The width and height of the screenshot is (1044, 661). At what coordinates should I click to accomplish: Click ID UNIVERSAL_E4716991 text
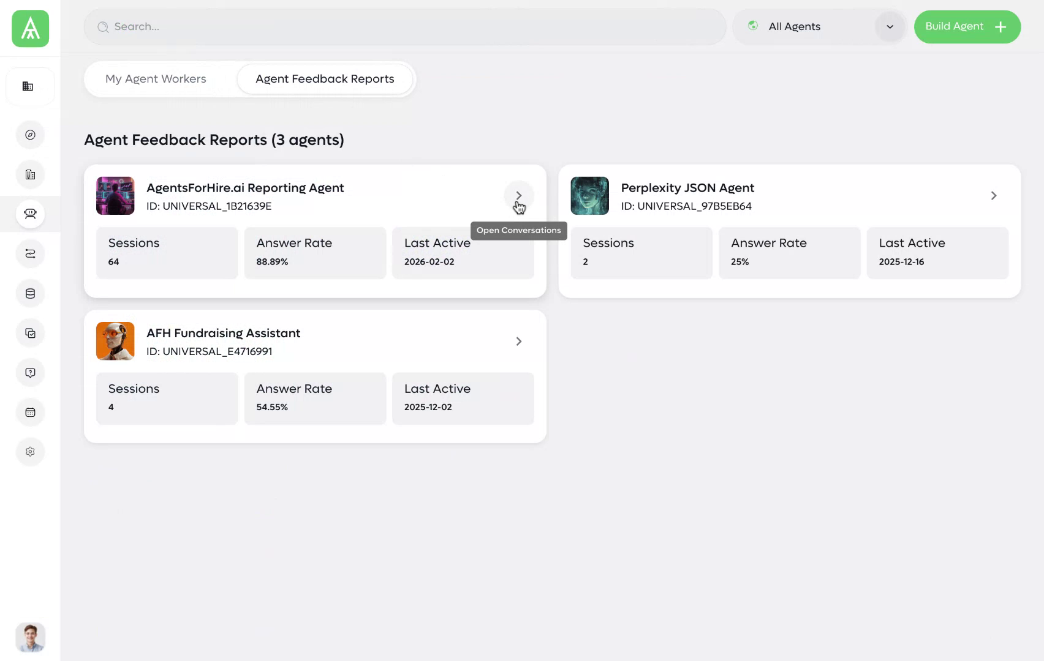[x=209, y=351]
